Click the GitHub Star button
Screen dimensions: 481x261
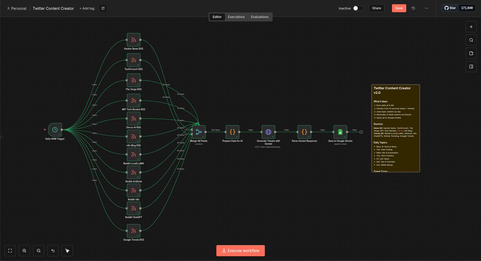(x=450, y=8)
